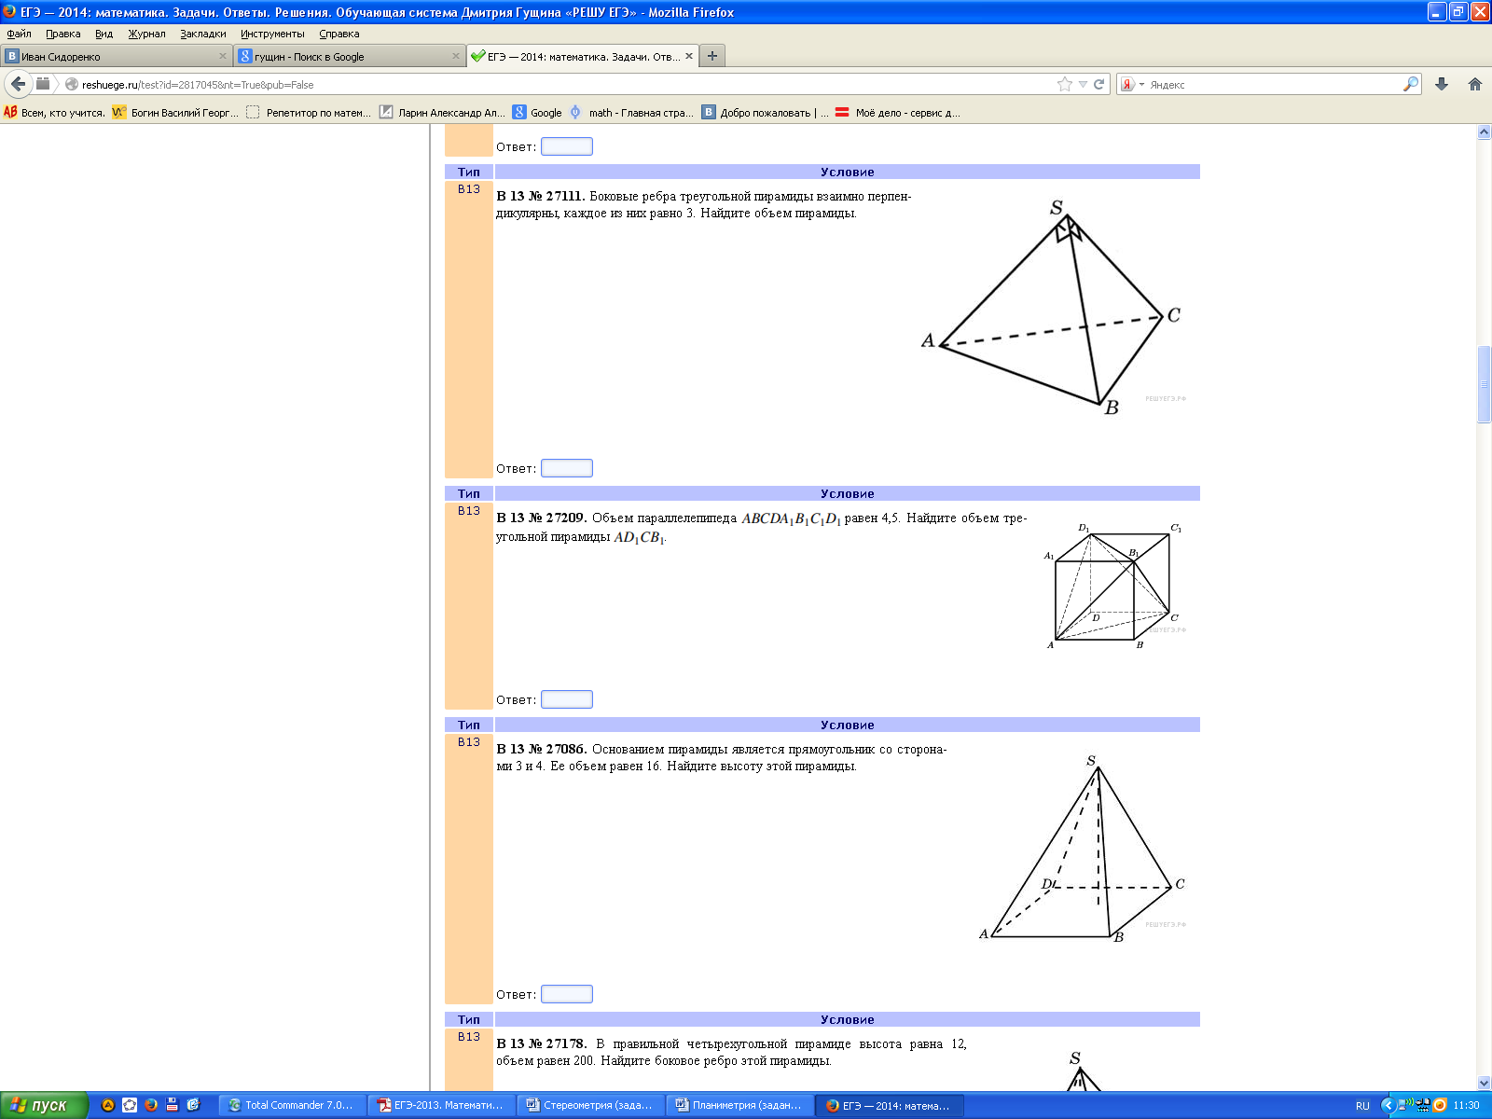Viewport: 1492px width, 1119px height.
Task: Open the Правка menu
Action: pos(62,34)
